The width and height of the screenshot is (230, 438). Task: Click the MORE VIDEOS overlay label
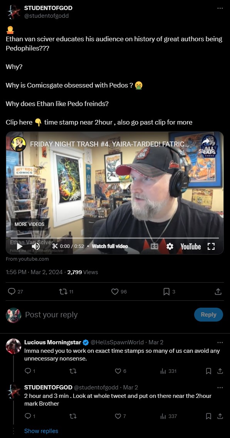pos(29,224)
